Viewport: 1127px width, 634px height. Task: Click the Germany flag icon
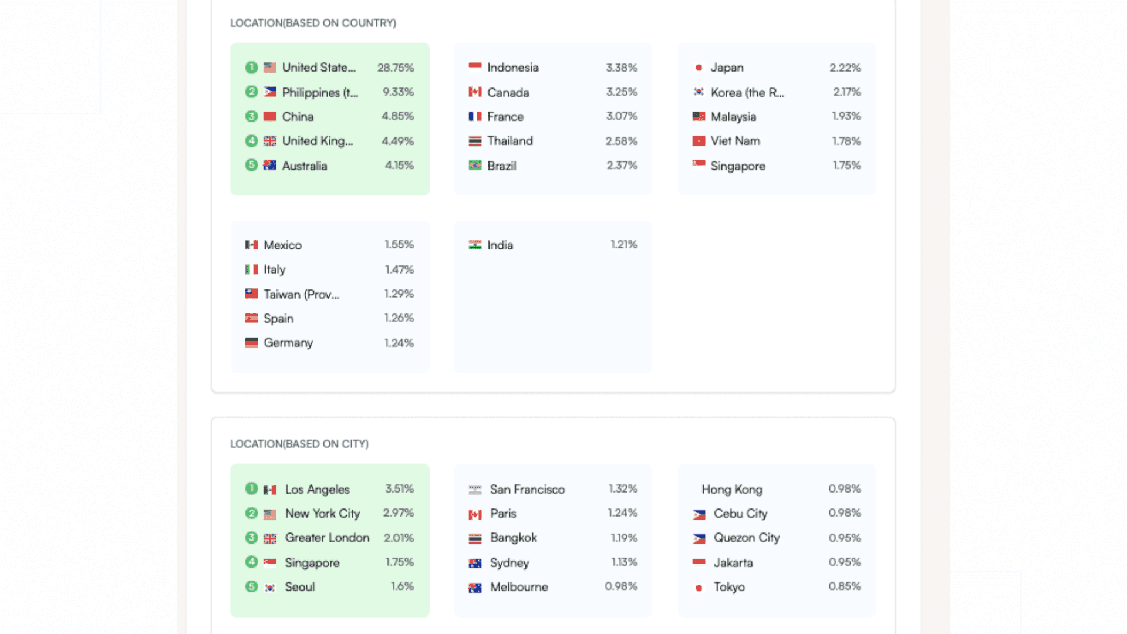[x=251, y=342]
